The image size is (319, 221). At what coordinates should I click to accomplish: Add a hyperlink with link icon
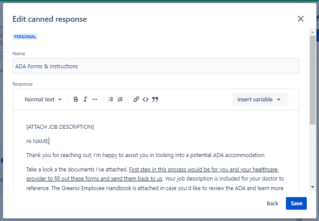136,99
